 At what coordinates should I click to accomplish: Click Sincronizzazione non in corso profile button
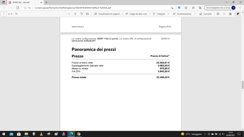click(x=220, y=8)
